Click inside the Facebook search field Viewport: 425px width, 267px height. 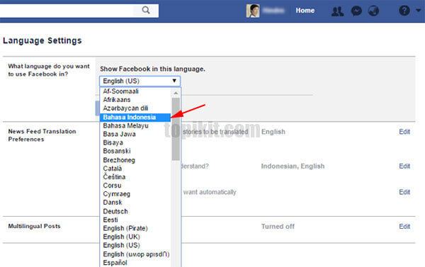coord(67,11)
